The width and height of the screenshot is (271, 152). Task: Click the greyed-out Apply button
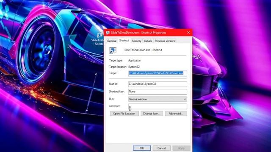click(x=181, y=148)
